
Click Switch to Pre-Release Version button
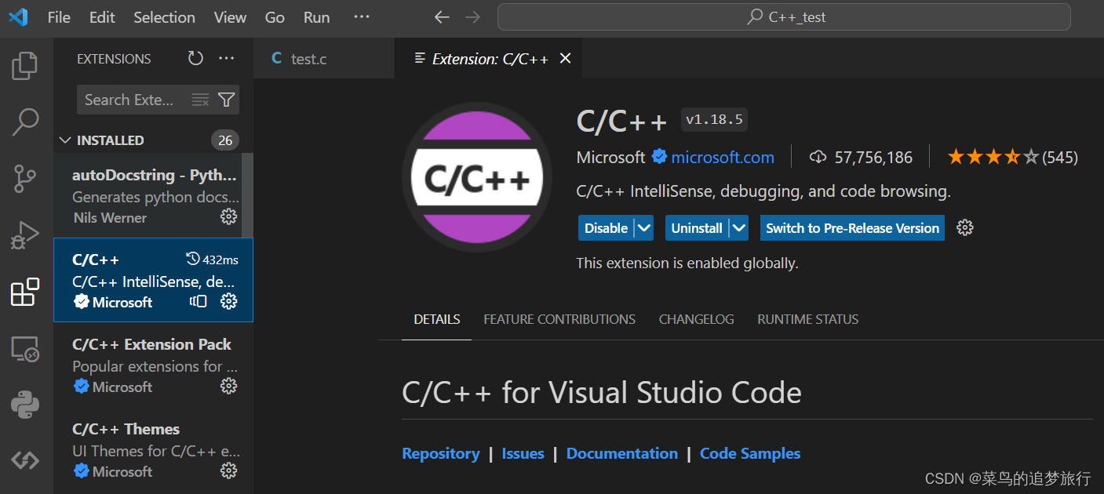pyautogui.click(x=852, y=228)
